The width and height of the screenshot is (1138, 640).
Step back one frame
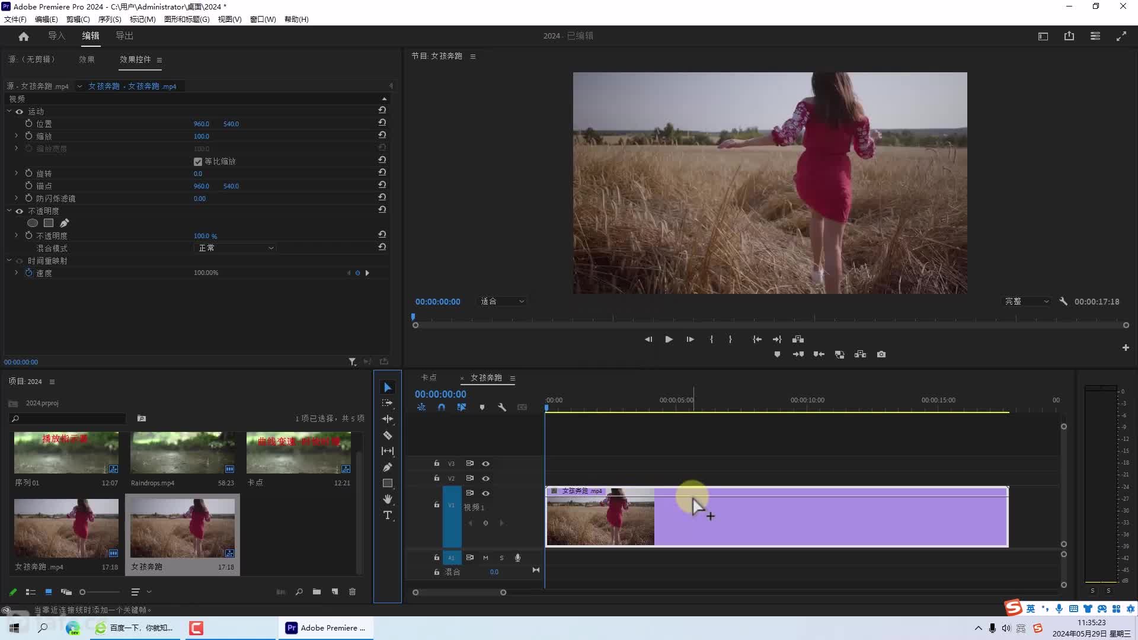(648, 339)
